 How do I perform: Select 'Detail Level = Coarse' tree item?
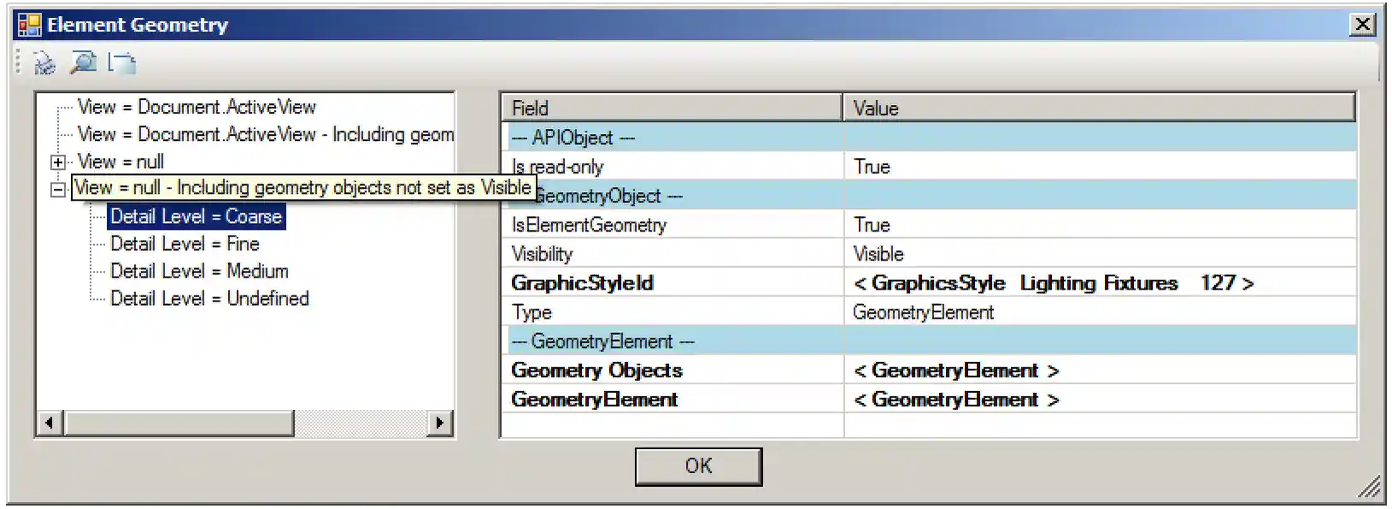tap(196, 217)
